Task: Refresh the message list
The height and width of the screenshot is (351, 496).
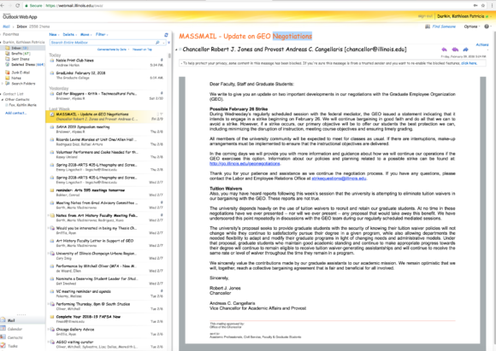Action: 166,35
